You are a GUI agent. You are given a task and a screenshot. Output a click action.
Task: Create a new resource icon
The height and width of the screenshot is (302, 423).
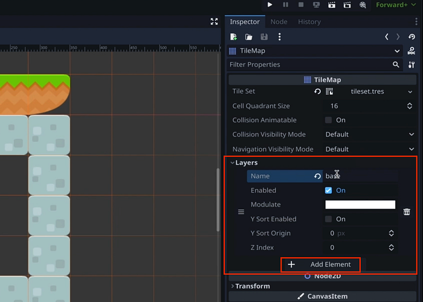click(234, 37)
